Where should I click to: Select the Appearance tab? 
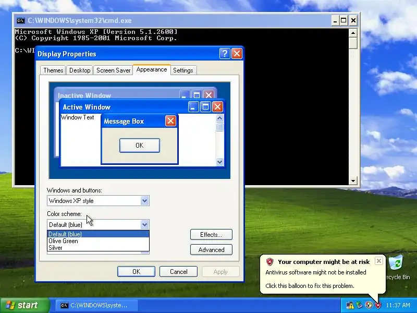click(x=152, y=69)
